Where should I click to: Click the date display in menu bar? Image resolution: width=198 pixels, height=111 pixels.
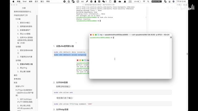[157, 2]
